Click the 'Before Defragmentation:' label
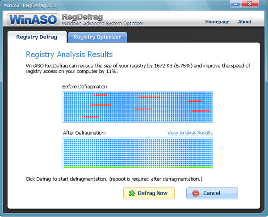The width and height of the screenshot is (268, 217). (x=85, y=87)
